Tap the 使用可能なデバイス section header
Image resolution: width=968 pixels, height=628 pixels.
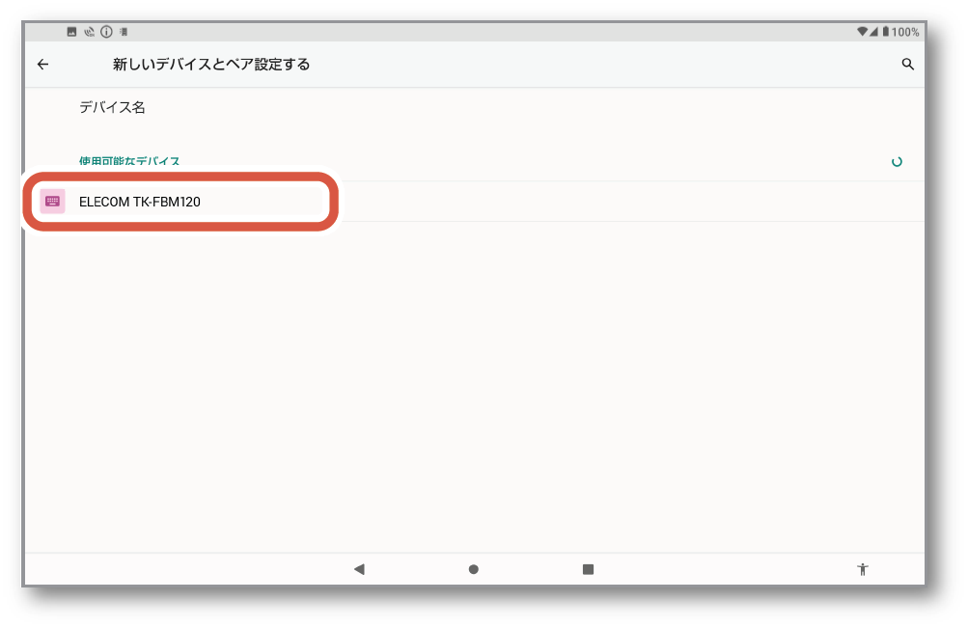(x=129, y=161)
